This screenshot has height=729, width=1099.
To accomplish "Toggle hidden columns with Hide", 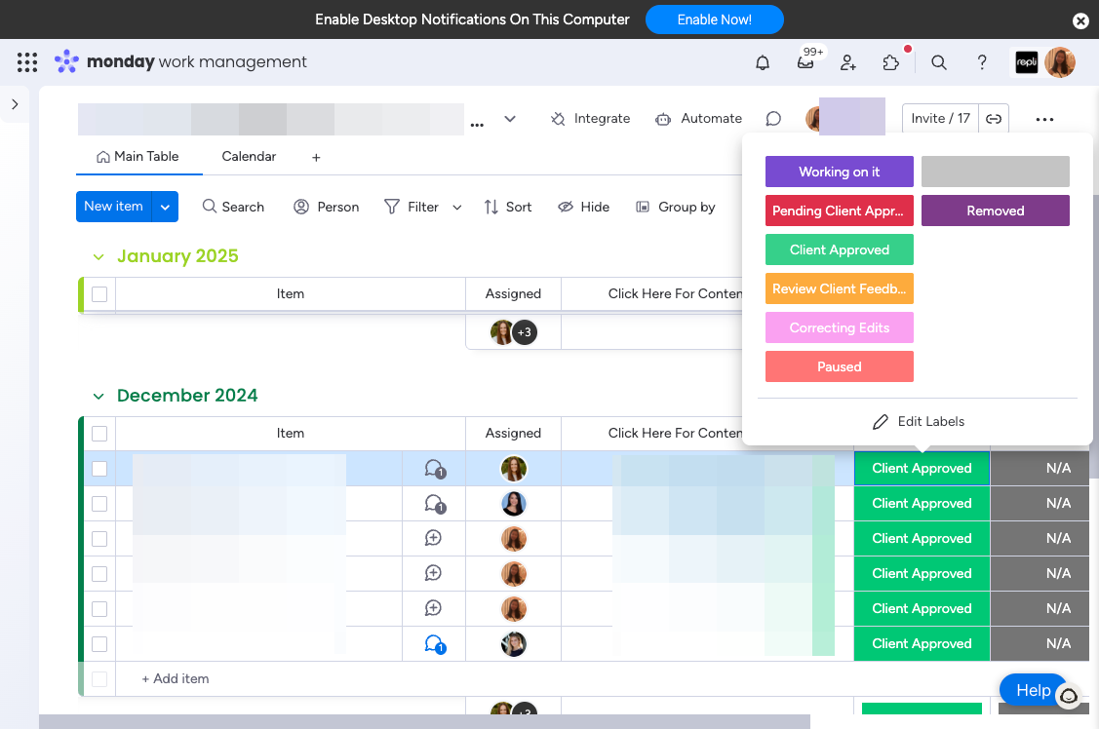I will pyautogui.click(x=583, y=207).
